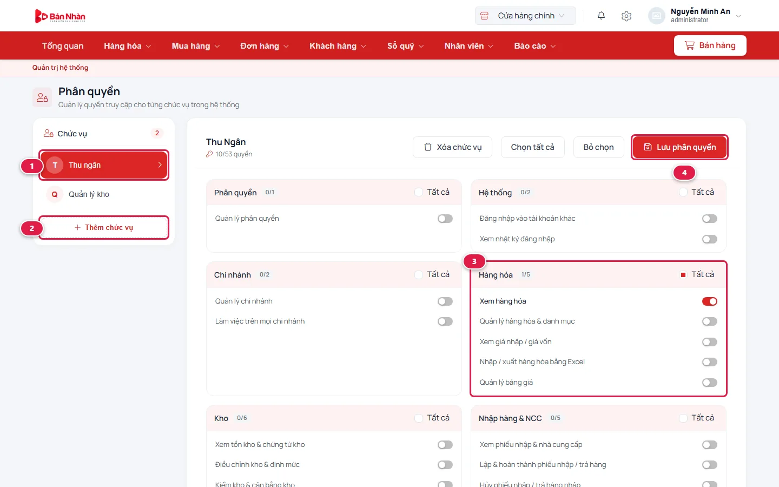
Task: Check Tất cả in the Hàng hóa group
Action: (x=683, y=275)
